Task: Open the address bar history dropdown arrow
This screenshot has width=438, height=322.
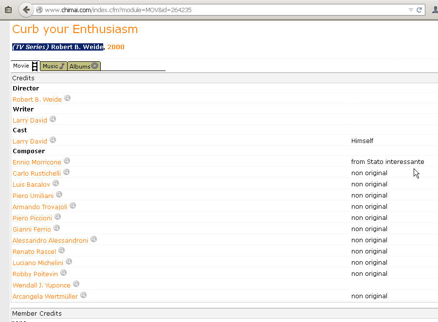Action: [411, 10]
